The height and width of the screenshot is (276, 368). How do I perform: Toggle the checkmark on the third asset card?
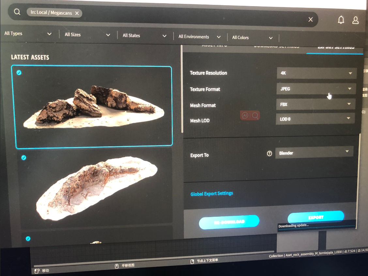coord(28,239)
